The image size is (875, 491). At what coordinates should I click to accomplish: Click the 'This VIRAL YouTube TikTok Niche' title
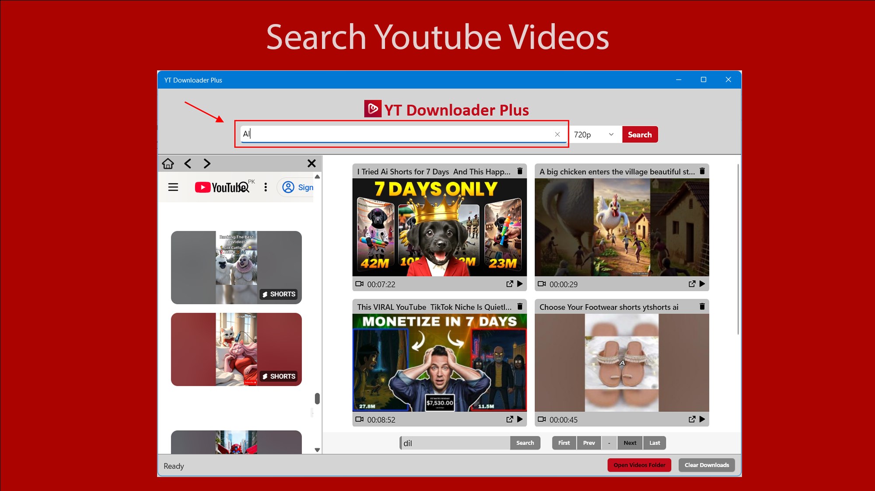[x=434, y=307]
